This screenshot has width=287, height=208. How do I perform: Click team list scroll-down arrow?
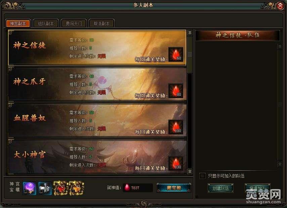tap(280, 164)
